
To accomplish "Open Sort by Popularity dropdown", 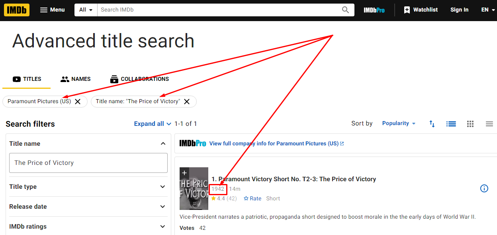I will point(399,123).
